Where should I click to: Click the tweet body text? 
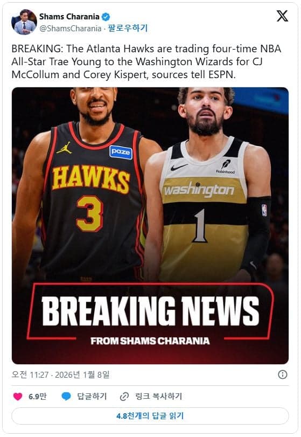[x=146, y=61]
